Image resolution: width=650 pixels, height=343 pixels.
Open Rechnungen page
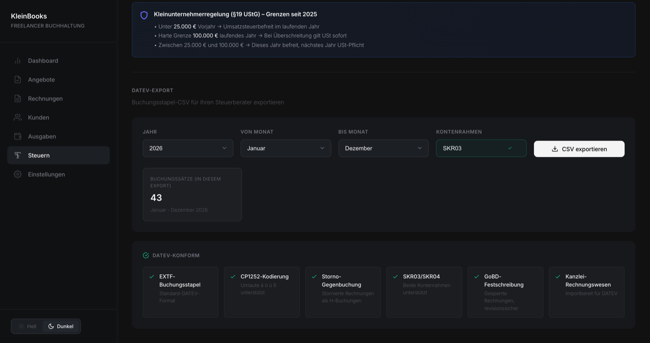pyautogui.click(x=58, y=99)
